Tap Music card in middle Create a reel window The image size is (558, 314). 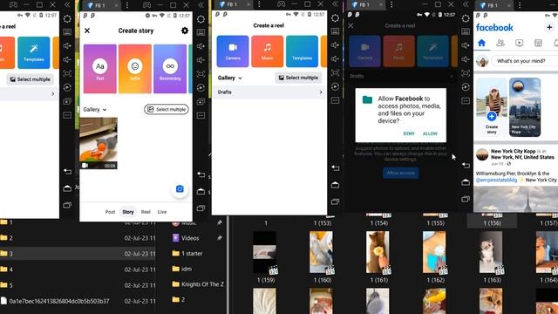pyautogui.click(x=268, y=51)
